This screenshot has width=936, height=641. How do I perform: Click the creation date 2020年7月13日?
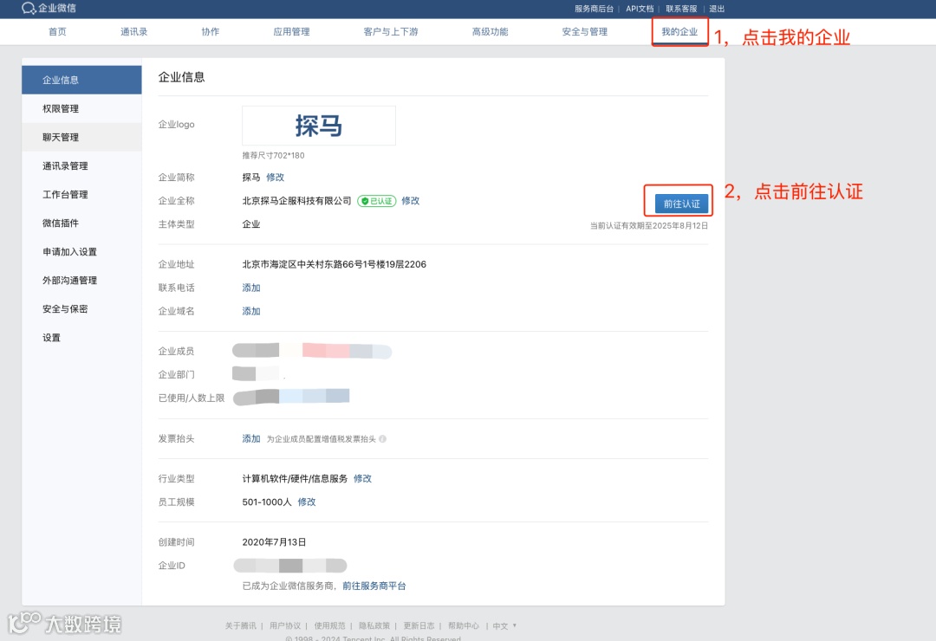(x=274, y=542)
